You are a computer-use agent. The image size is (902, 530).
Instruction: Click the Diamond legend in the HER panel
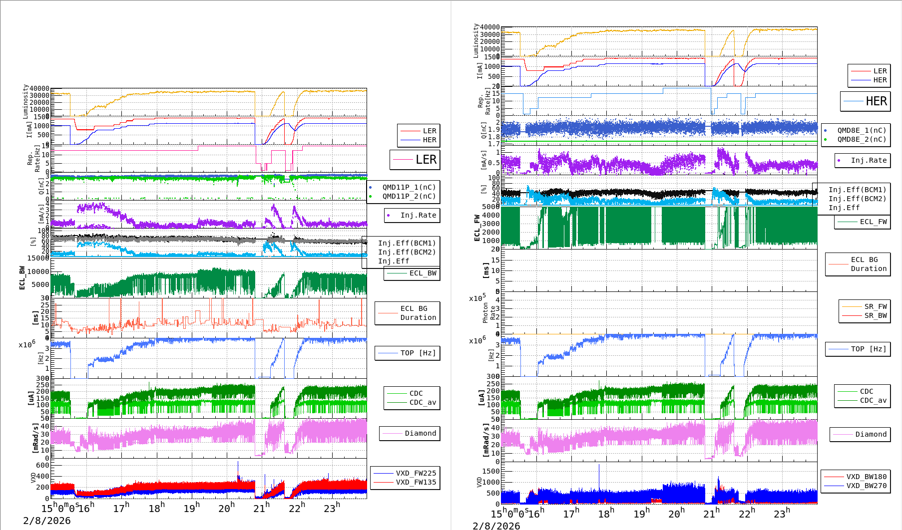(871, 435)
